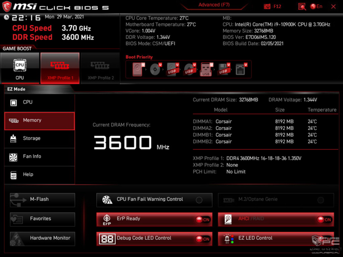Turn off Debug Code LED Control
The width and height of the screenshot is (343, 257).
coord(203,239)
